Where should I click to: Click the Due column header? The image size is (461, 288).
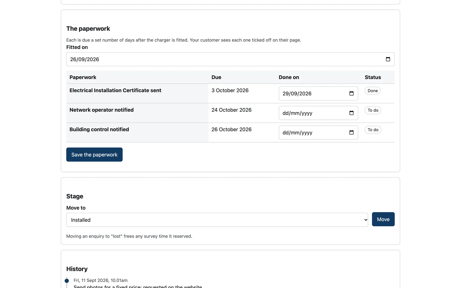coord(216,77)
